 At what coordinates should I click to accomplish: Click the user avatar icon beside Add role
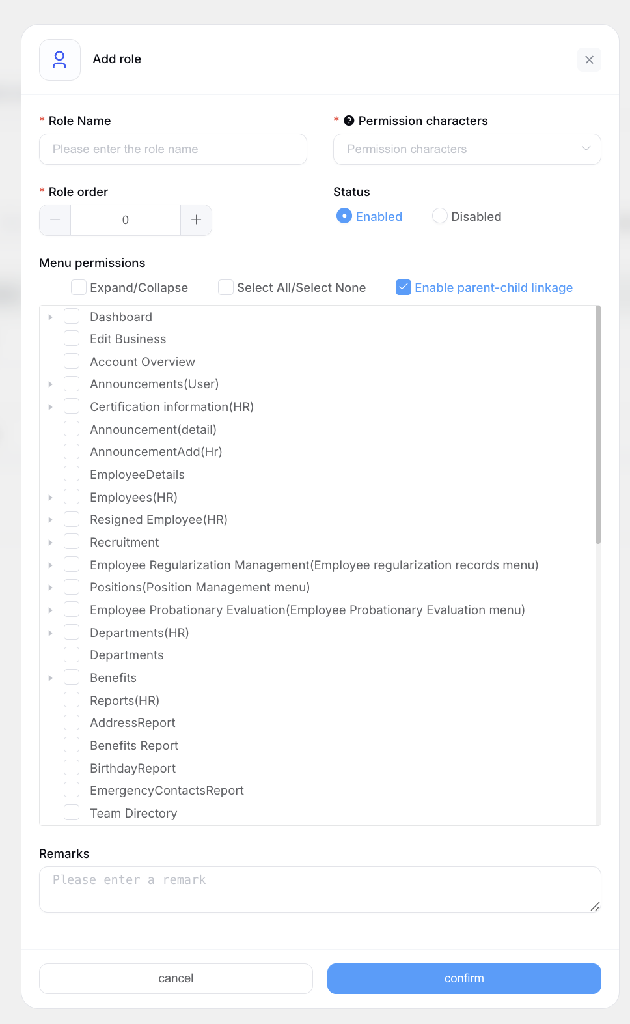pos(60,60)
